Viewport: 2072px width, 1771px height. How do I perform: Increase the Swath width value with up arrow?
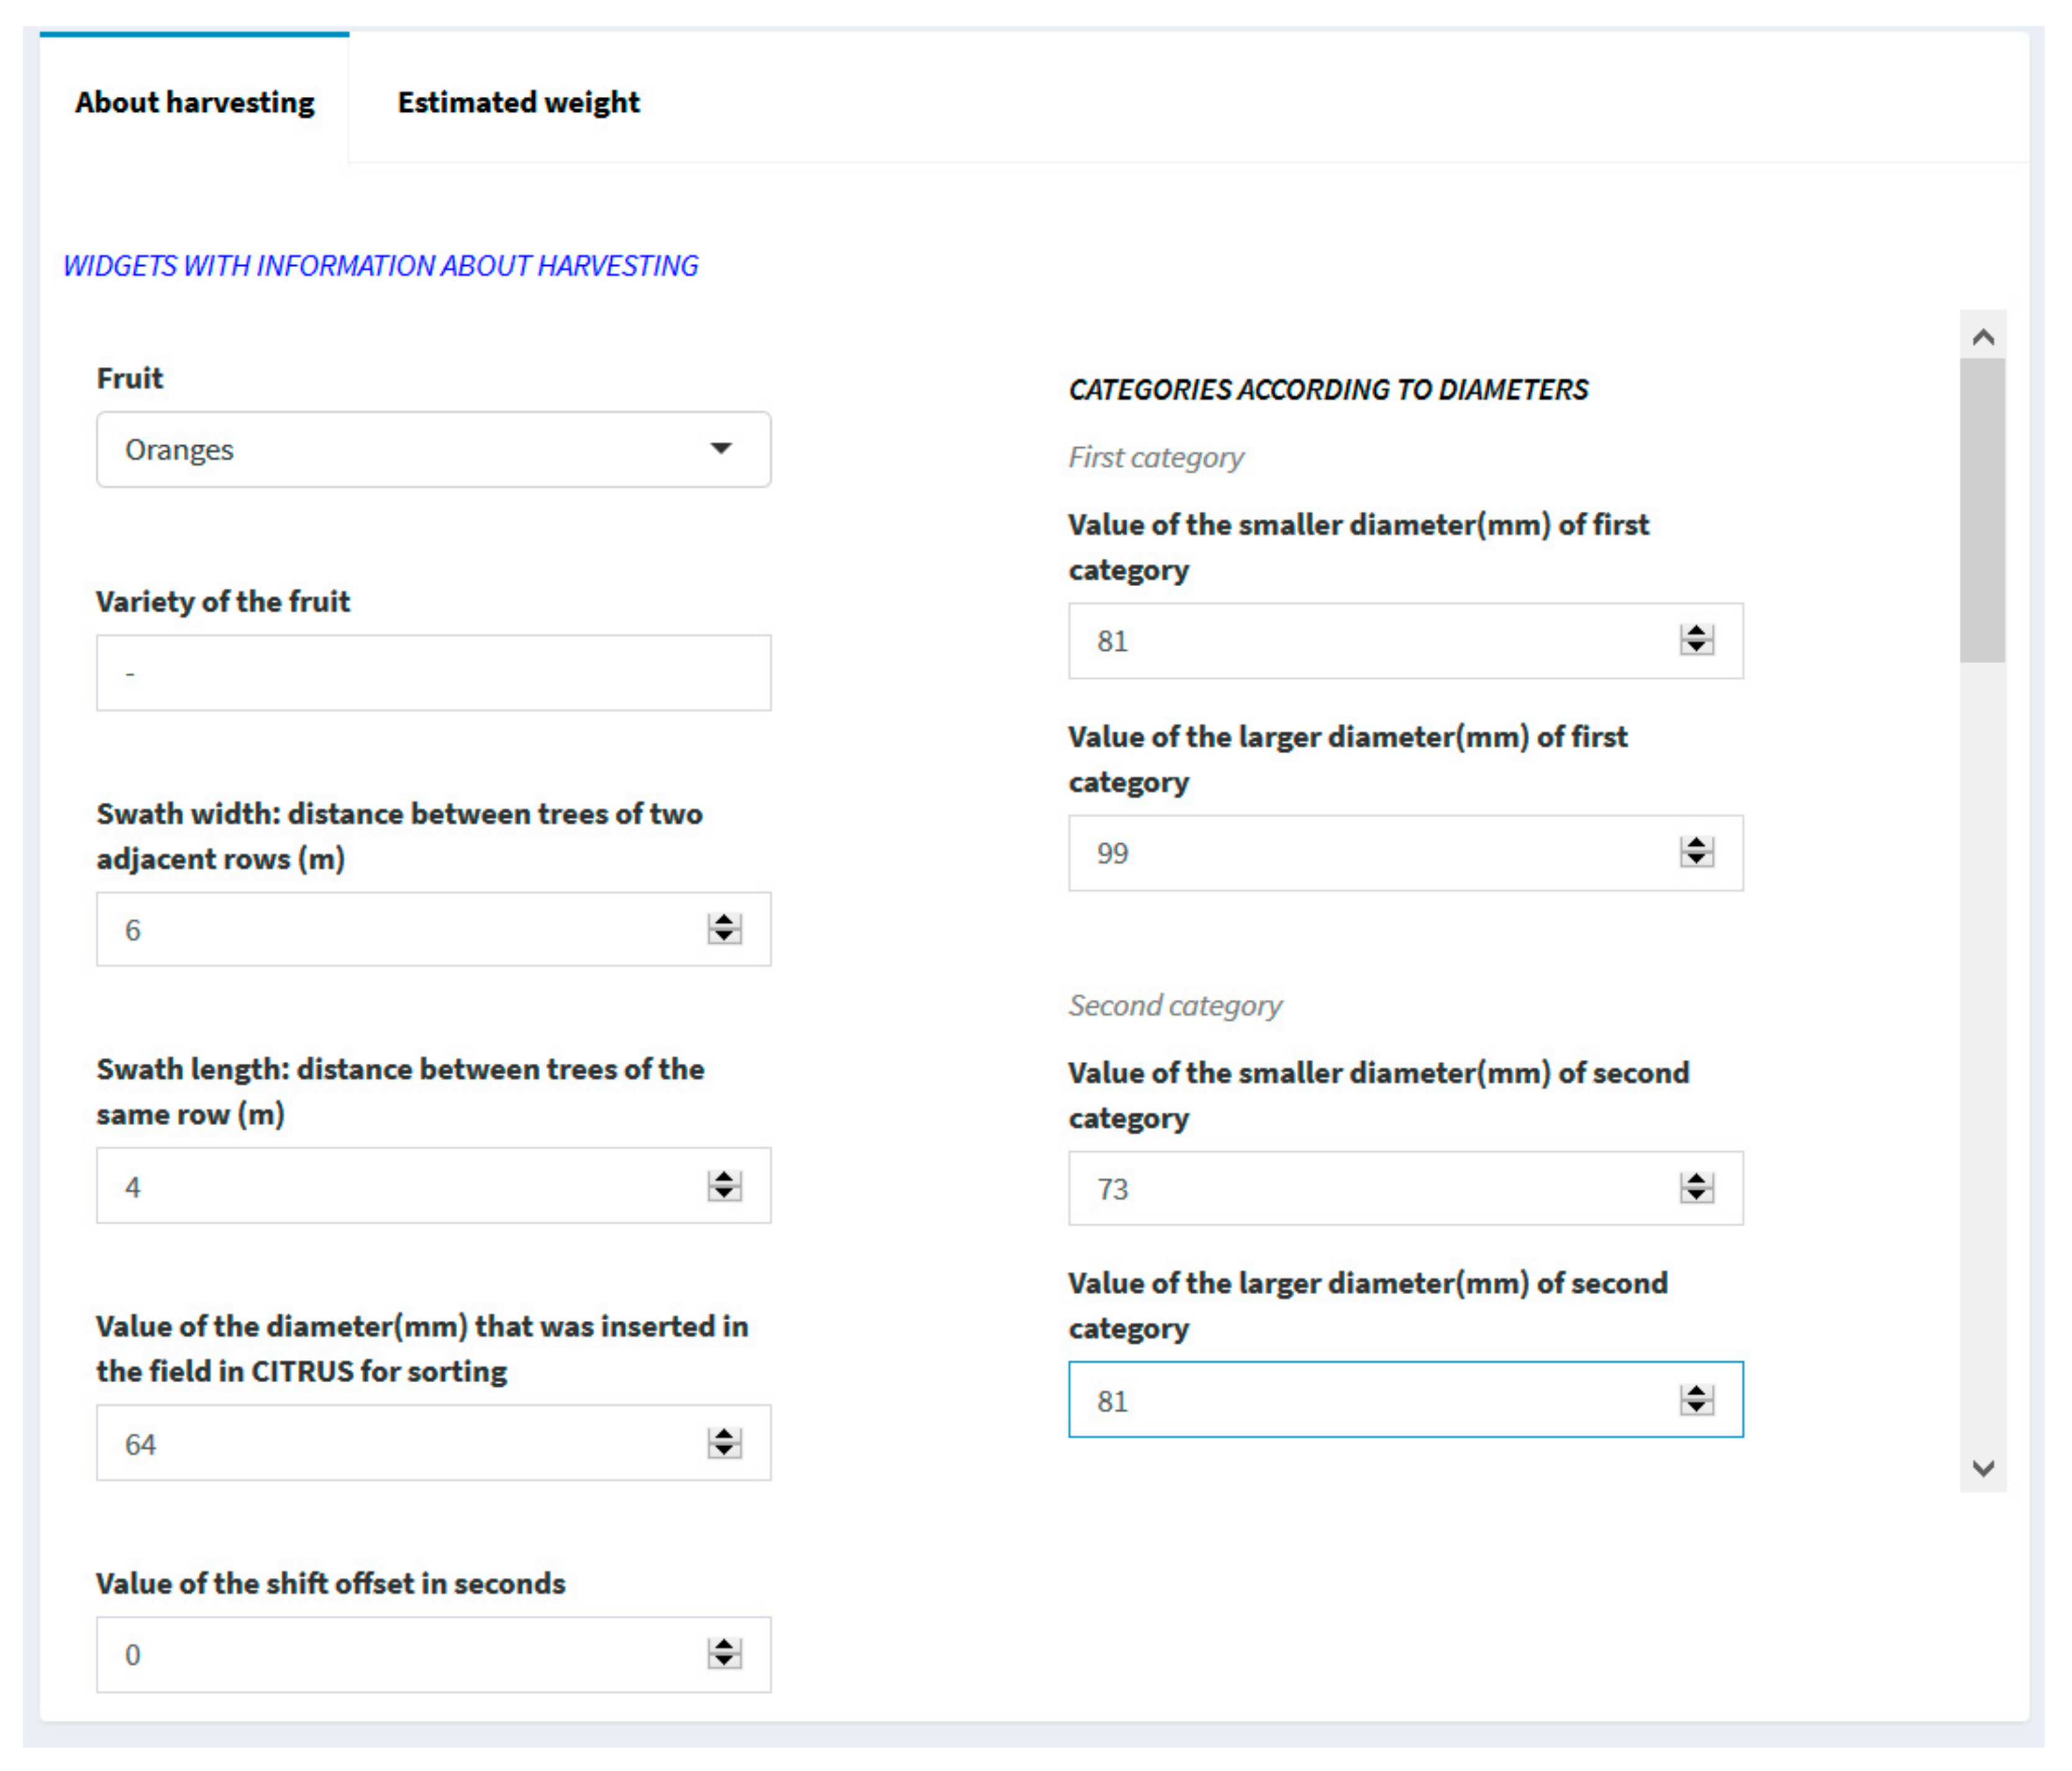click(724, 921)
